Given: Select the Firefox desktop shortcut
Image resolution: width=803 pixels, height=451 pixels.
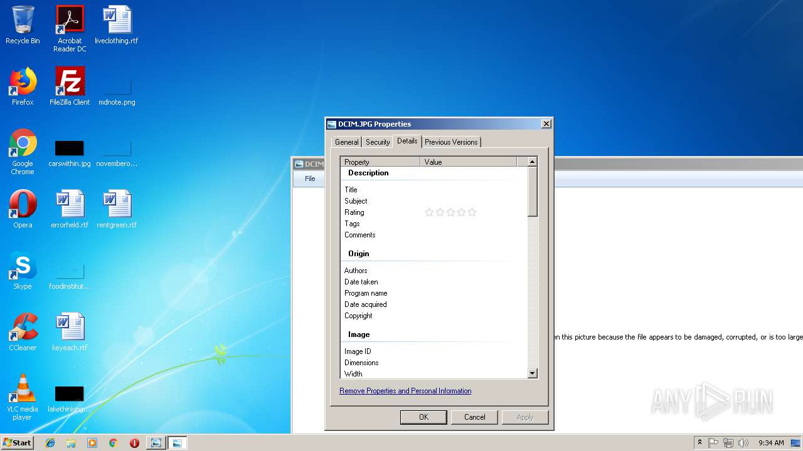Looking at the screenshot, I should [x=23, y=86].
